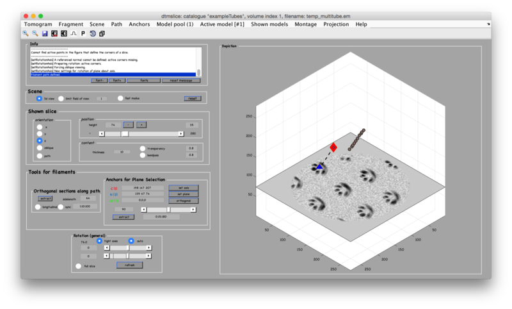
Task: Click the 'set plane' button
Action: (x=184, y=194)
